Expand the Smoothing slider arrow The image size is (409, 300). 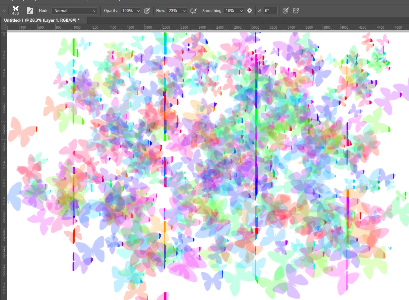point(241,11)
